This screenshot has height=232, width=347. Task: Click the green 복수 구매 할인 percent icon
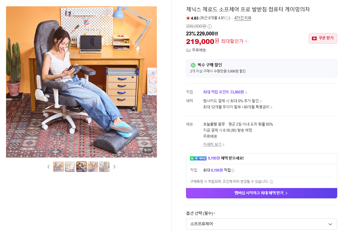[x=193, y=65]
